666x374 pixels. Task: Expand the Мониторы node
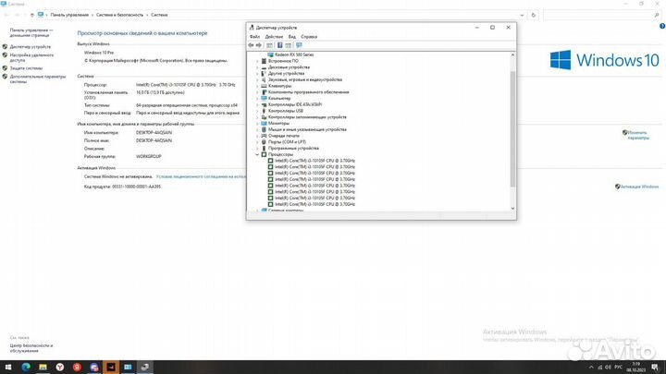click(257, 124)
